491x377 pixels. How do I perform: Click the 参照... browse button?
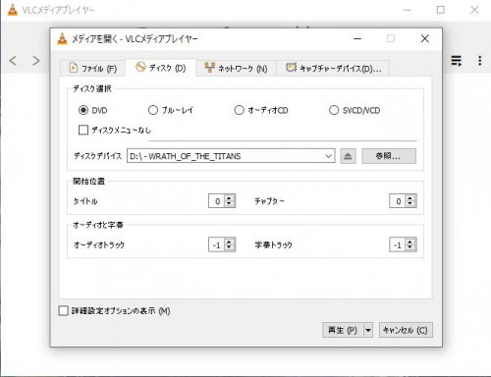(389, 156)
